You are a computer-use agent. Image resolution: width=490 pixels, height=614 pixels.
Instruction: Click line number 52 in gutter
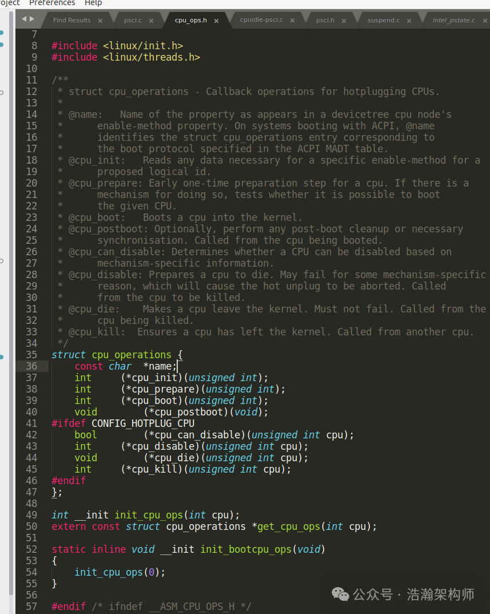tap(31, 549)
